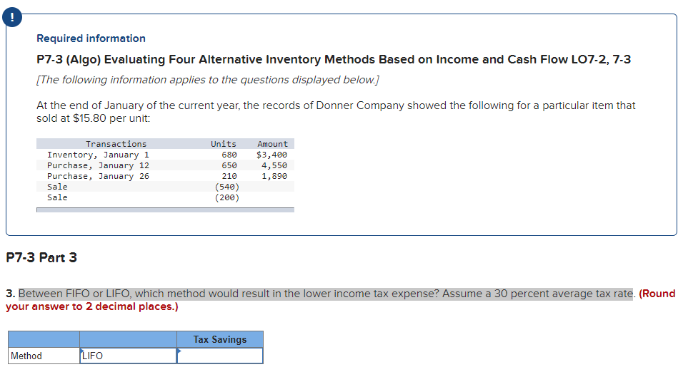
Task: Click the 'P7-3 Part 3' heading
Action: pos(41,257)
